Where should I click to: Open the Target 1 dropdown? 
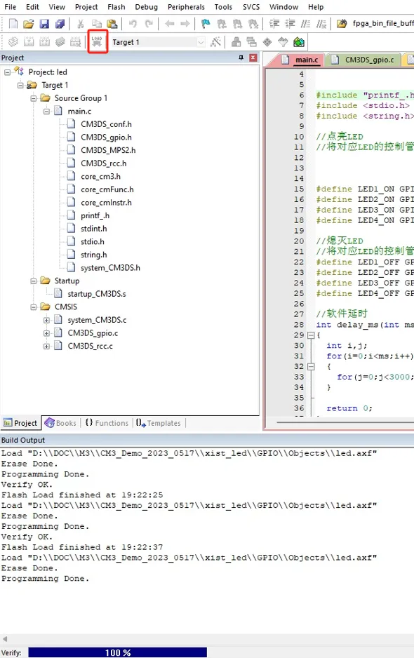point(201,42)
